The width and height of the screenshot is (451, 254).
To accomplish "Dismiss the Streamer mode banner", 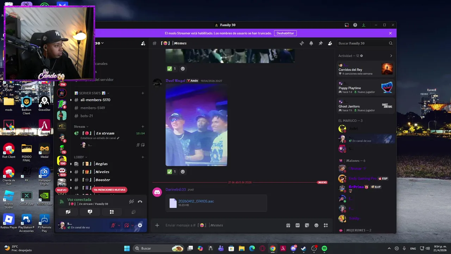I will [x=390, y=33].
